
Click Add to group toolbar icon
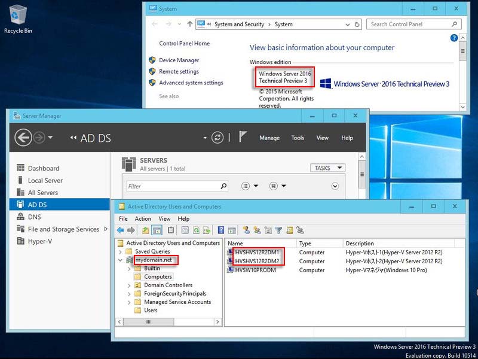click(301, 230)
